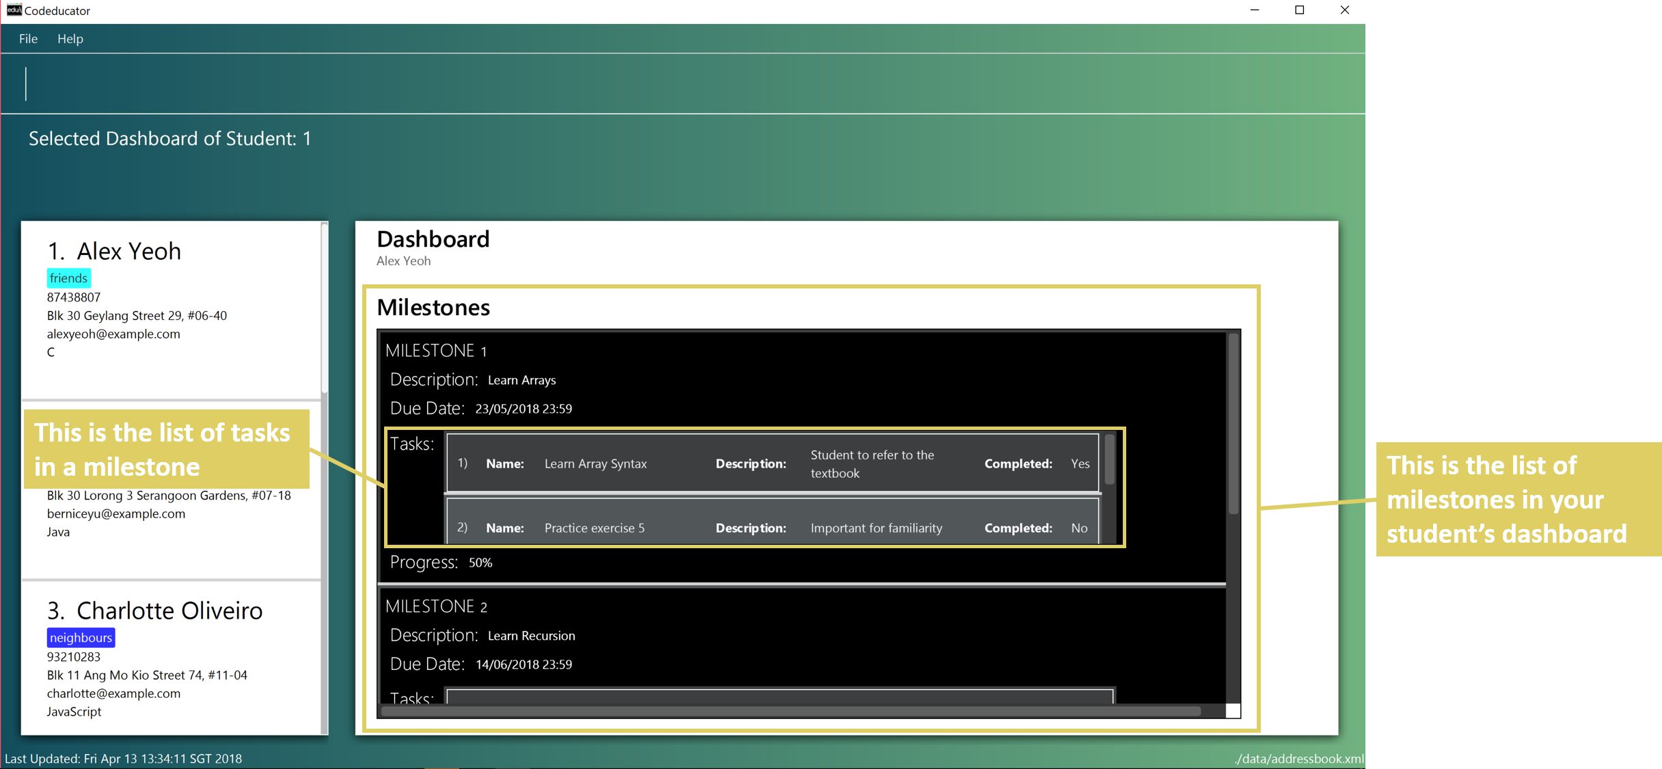Click the Progress 50% value
Image resolution: width=1662 pixels, height=769 pixels.
coord(480,563)
